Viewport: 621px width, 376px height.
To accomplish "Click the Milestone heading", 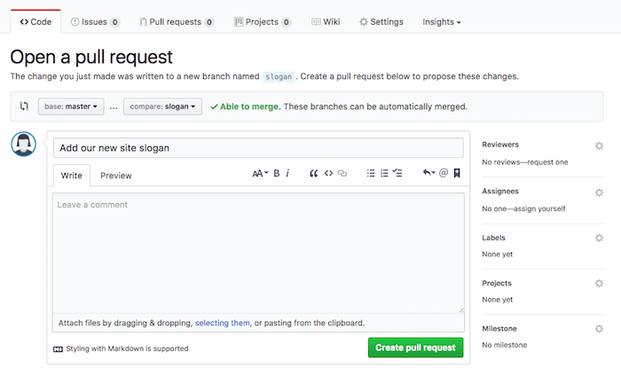I will (499, 328).
